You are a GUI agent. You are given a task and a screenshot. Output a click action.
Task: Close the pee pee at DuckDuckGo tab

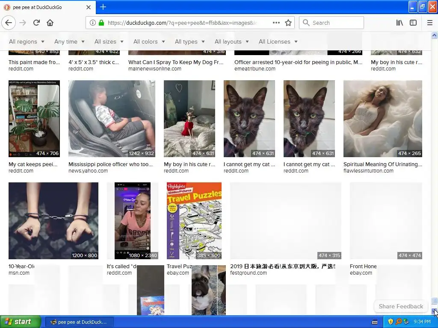click(x=88, y=7)
